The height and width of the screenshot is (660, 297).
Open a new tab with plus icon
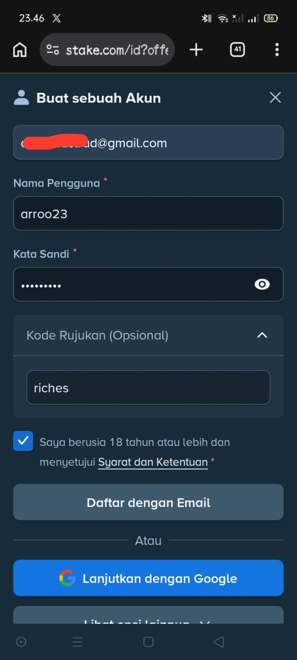196,50
